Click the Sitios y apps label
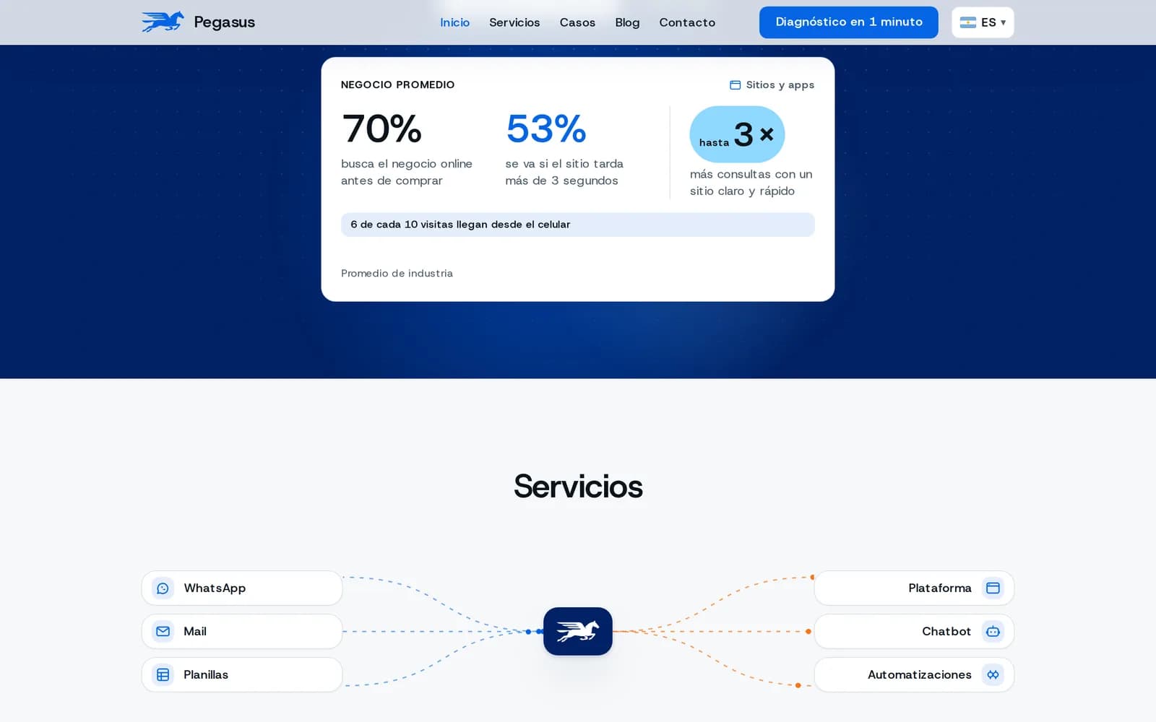This screenshot has width=1156, height=722. tap(780, 85)
